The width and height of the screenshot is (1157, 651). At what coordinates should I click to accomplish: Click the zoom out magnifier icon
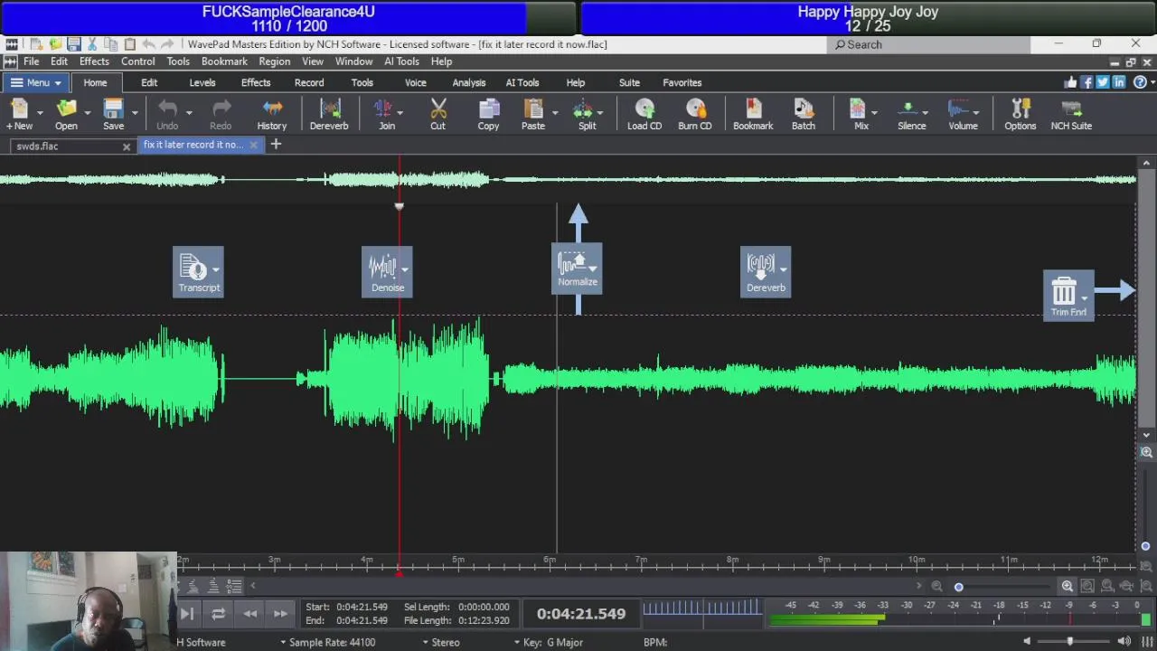click(x=937, y=587)
